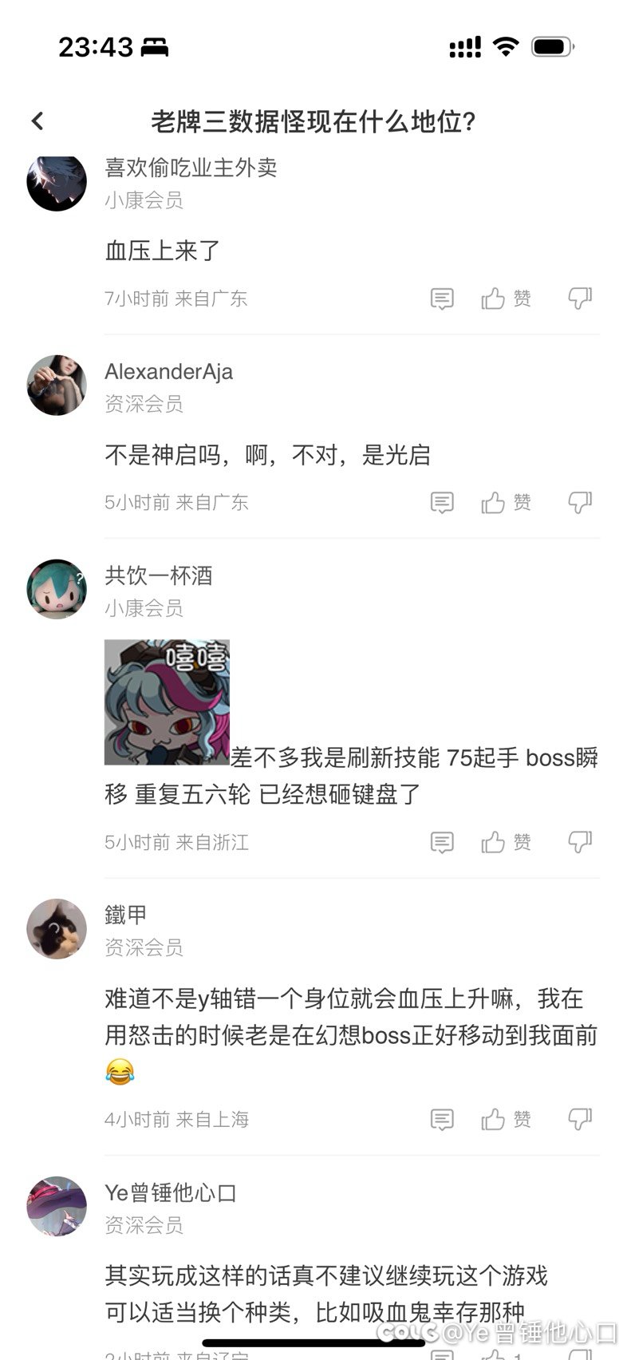
Task: Dislike the 血压上来了 comment
Action: [580, 298]
